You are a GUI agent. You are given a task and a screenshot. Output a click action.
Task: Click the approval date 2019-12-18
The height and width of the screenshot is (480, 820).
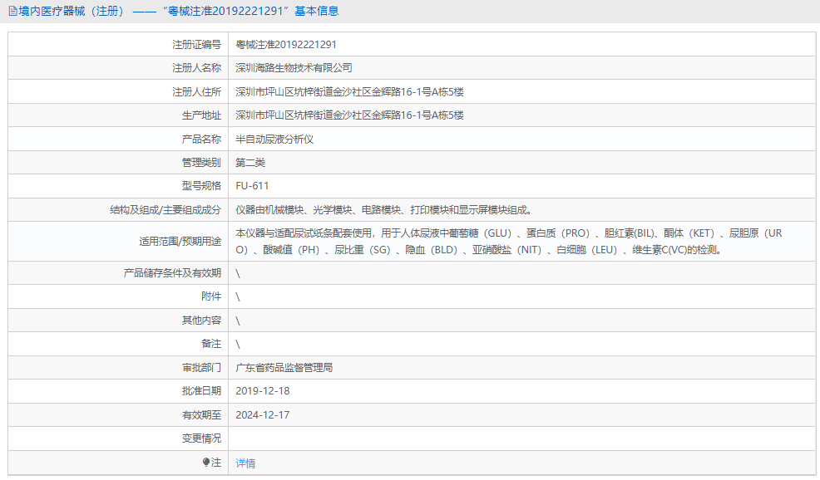[x=263, y=390]
